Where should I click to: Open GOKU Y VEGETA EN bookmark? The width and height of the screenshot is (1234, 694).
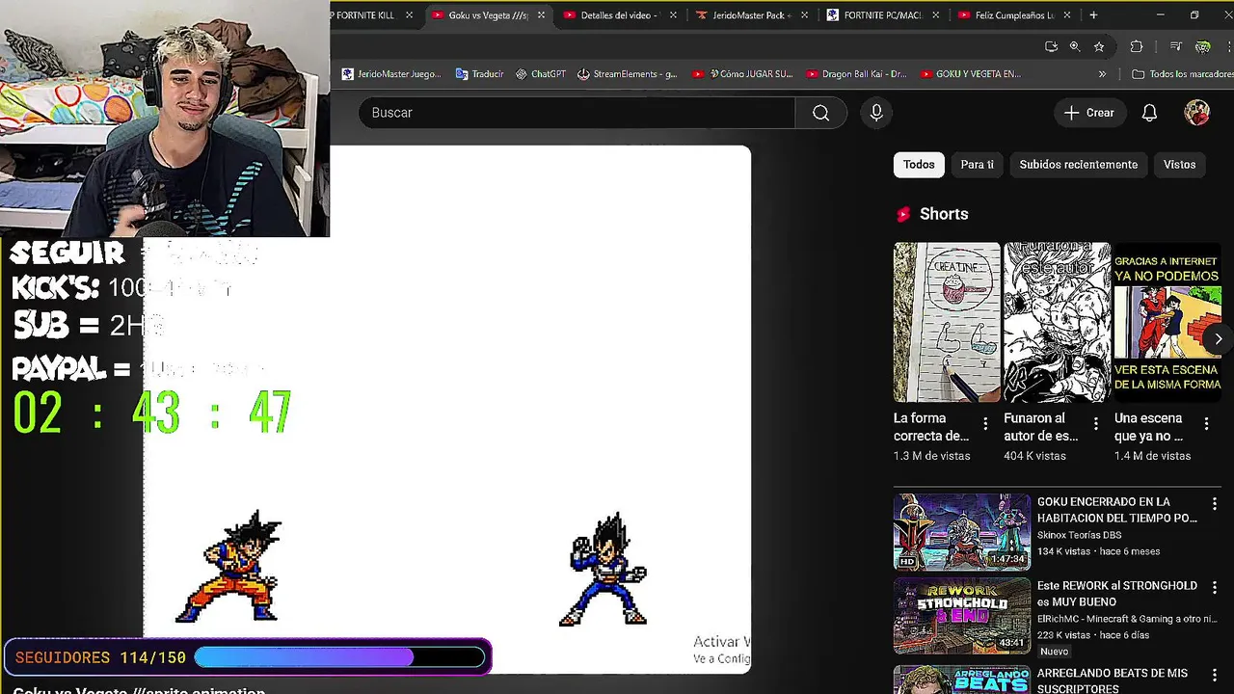click(971, 74)
